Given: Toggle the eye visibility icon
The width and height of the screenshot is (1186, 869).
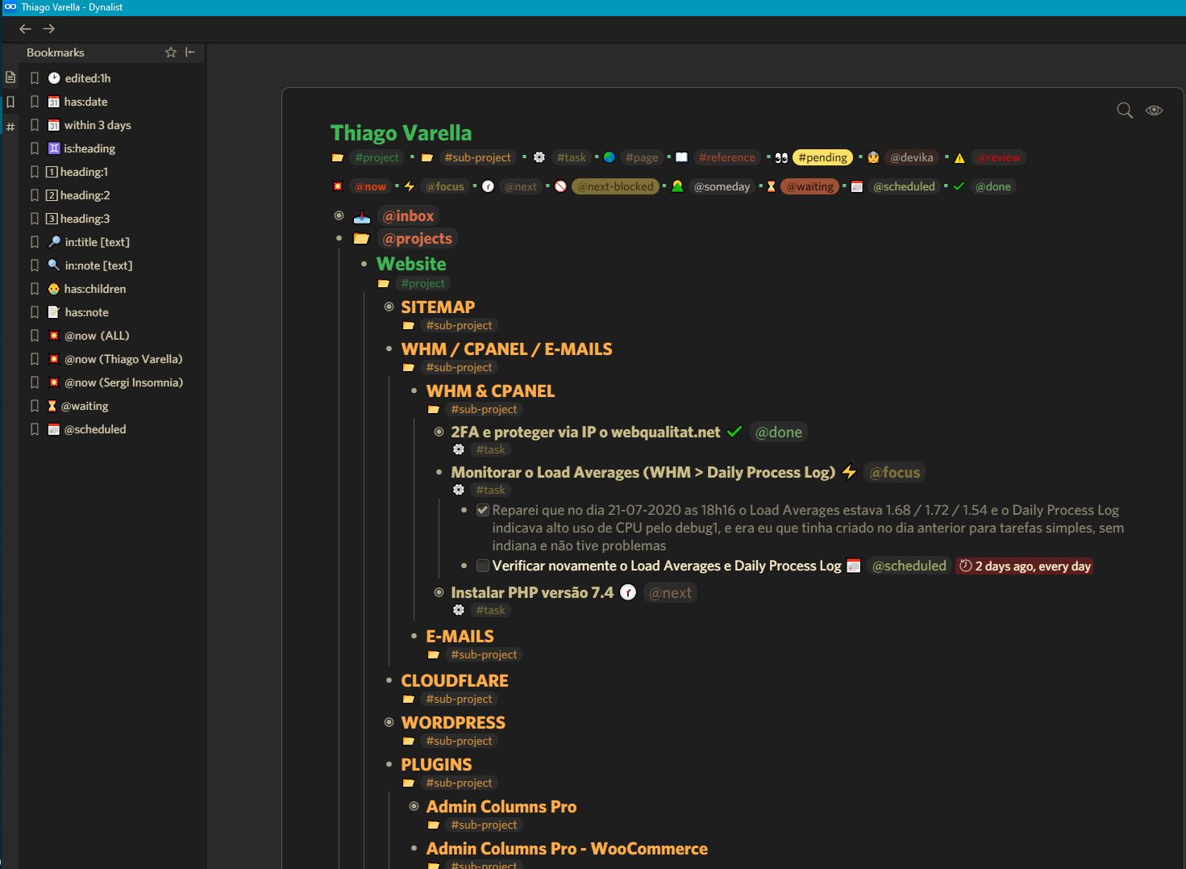Looking at the screenshot, I should pos(1154,111).
